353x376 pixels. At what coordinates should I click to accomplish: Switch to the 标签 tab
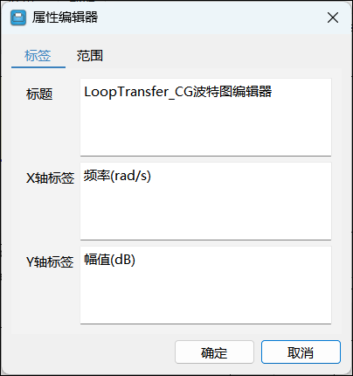click(38, 56)
